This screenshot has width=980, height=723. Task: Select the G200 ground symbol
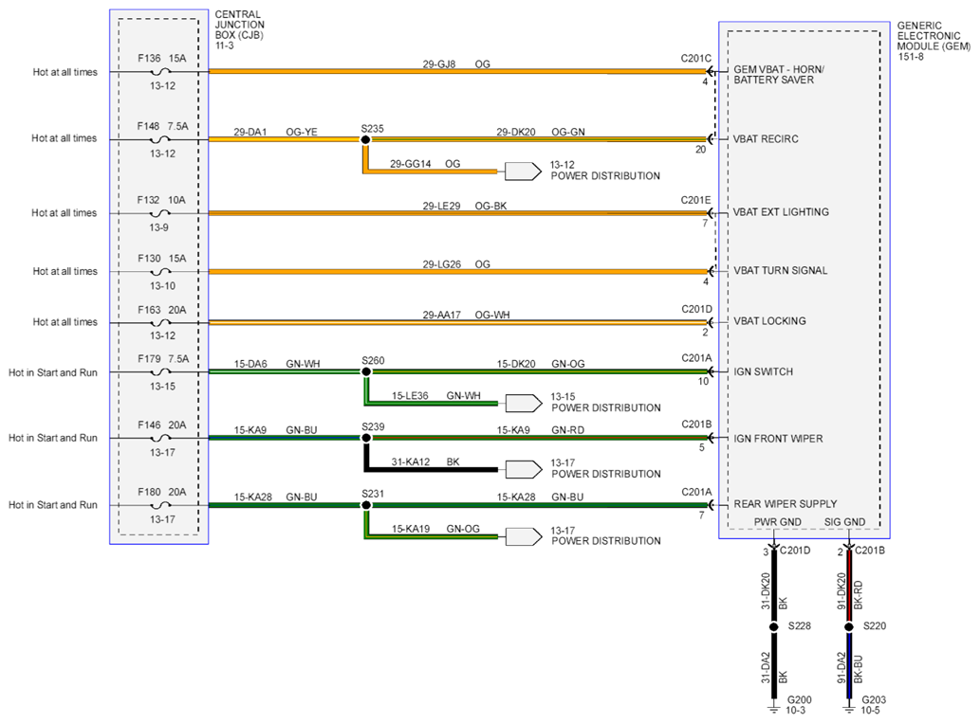[774, 704]
